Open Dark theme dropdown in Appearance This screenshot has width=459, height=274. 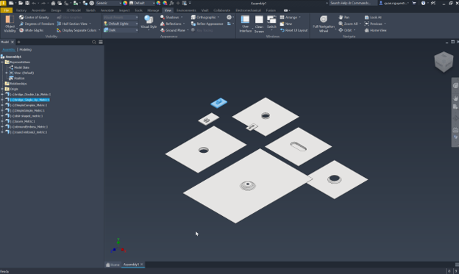(121, 30)
